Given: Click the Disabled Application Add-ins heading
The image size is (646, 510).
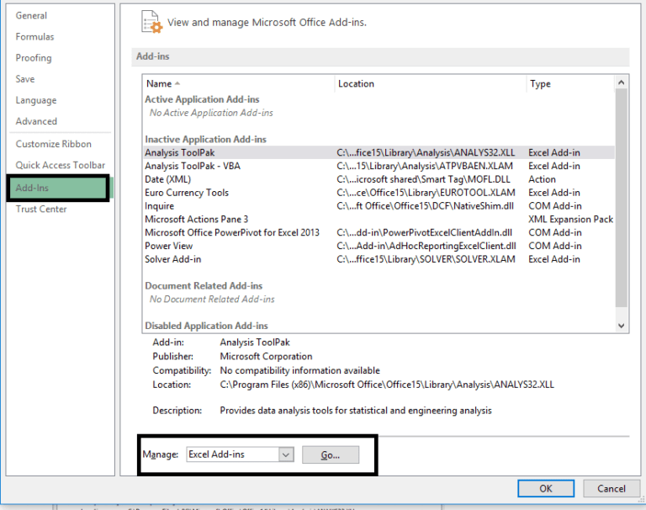Looking at the screenshot, I should [x=206, y=326].
